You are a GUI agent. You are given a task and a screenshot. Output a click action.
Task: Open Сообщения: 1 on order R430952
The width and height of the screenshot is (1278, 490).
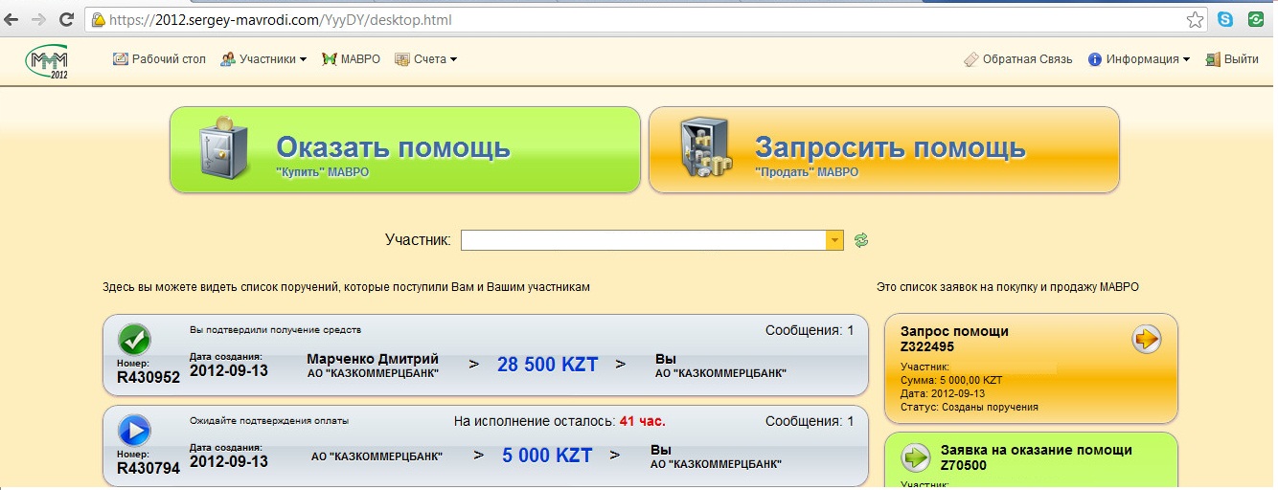click(810, 330)
